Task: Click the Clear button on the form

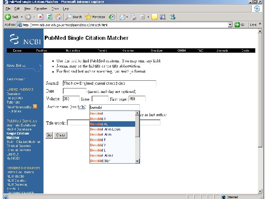Action: click(61, 135)
